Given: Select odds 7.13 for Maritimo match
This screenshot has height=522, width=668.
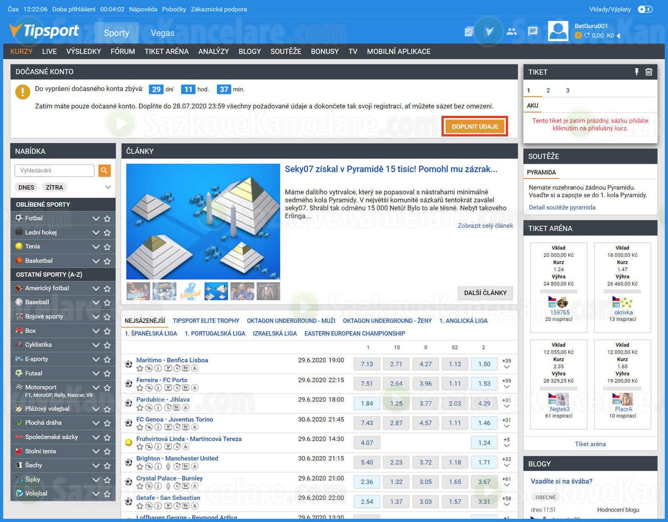Looking at the screenshot, I should [367, 364].
